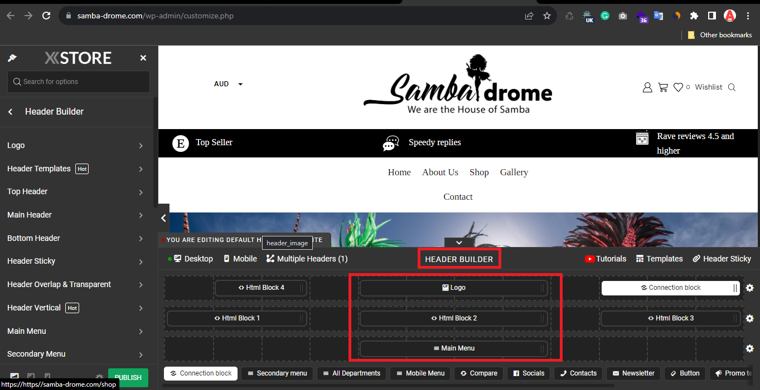Open the account user icon

click(x=647, y=87)
